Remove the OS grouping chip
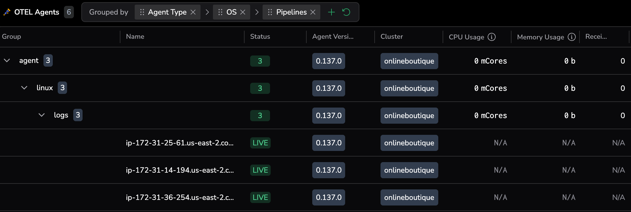 coord(243,12)
